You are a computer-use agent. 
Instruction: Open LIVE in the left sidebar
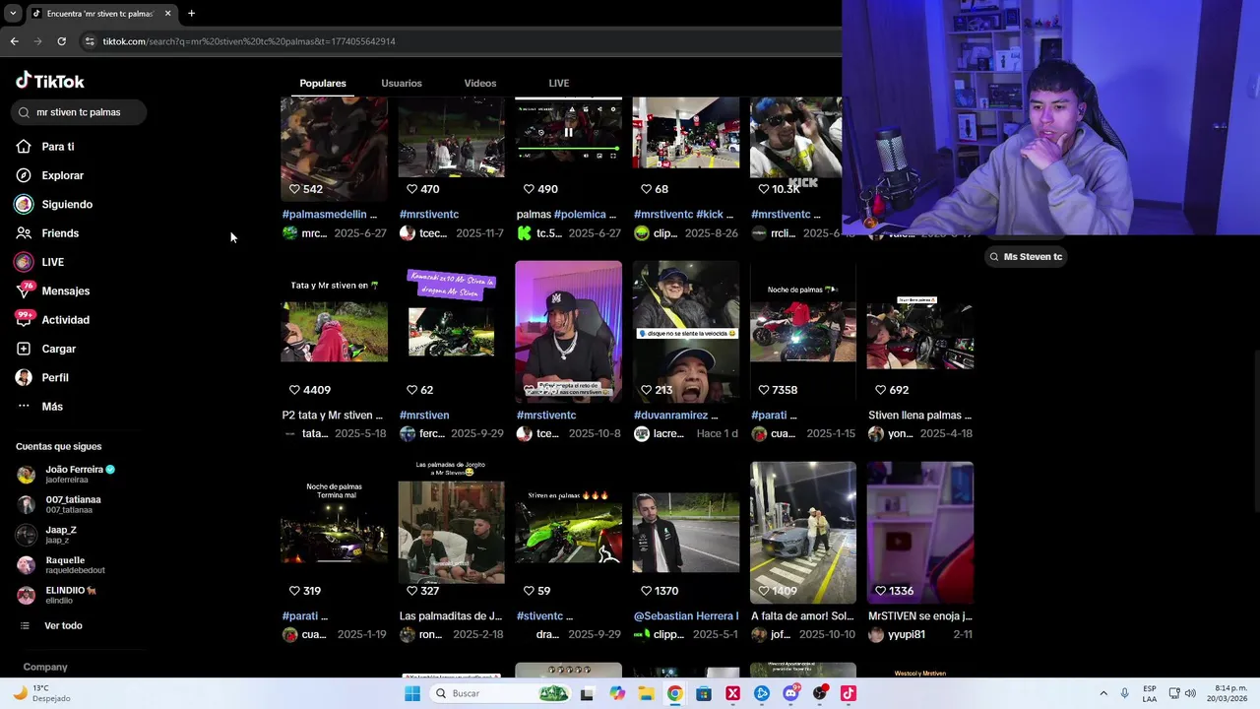(39, 262)
